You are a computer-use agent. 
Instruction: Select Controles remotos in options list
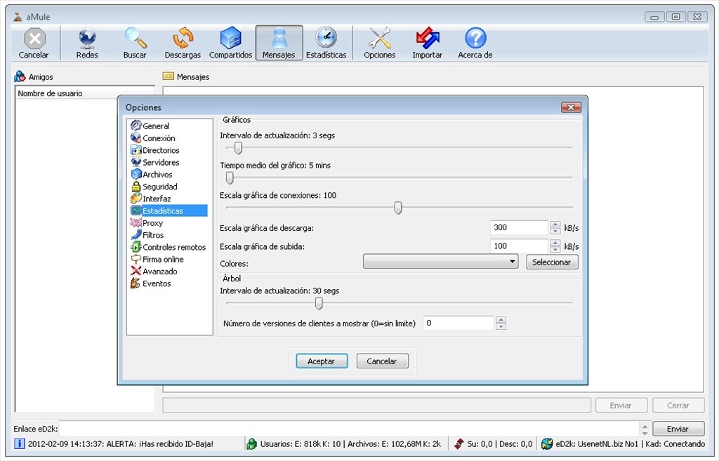(x=169, y=247)
